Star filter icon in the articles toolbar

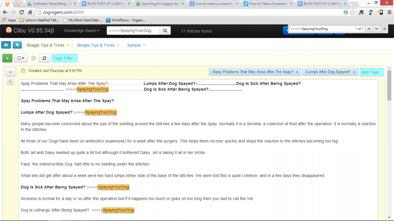[x=33, y=58]
